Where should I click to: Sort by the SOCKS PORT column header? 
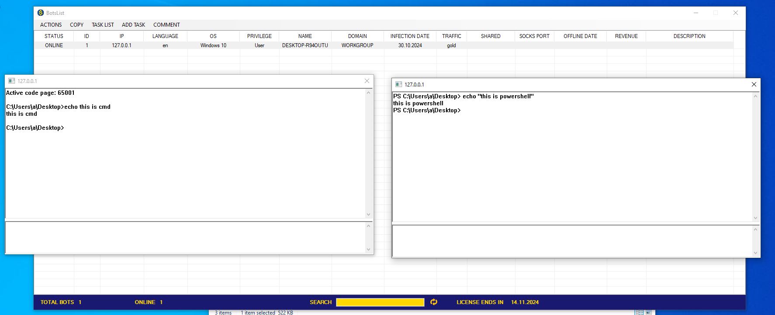click(534, 36)
